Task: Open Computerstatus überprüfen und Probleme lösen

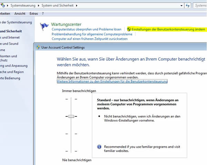Action: pyautogui.click(x=87, y=29)
